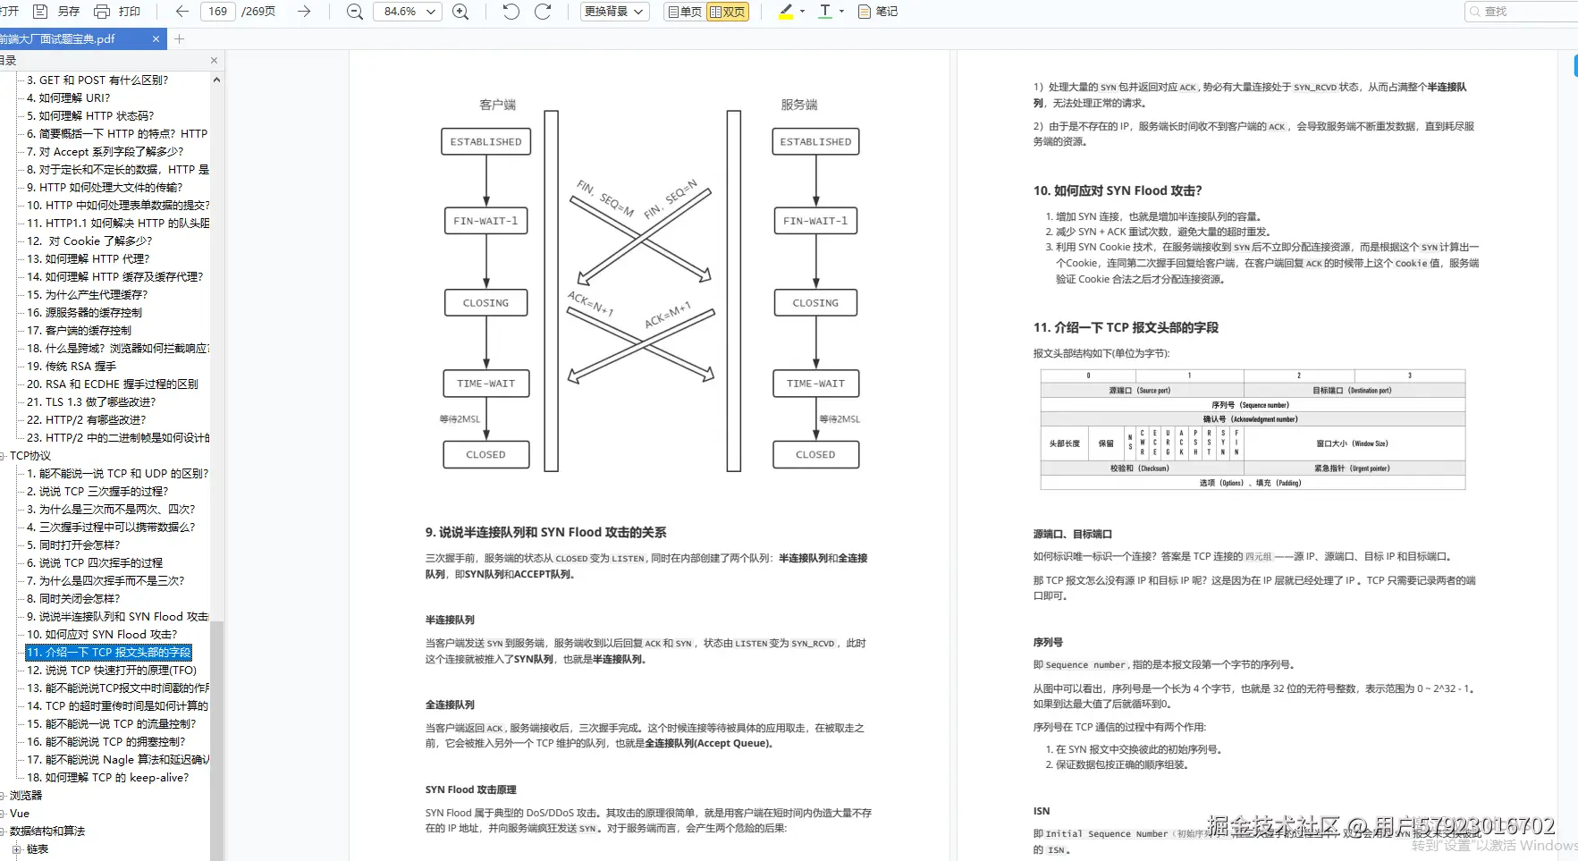The height and width of the screenshot is (861, 1578).
Task: Click the outline panel scrollbar thumb
Action: click(x=216, y=742)
